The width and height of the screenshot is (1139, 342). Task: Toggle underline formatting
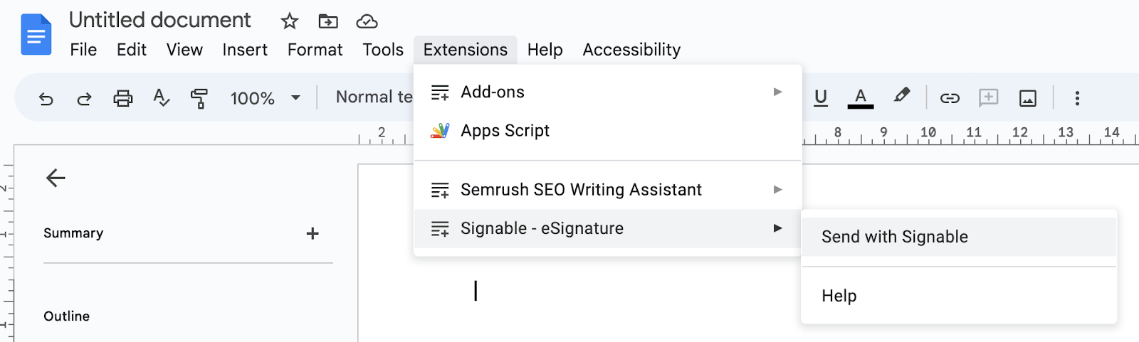point(820,97)
